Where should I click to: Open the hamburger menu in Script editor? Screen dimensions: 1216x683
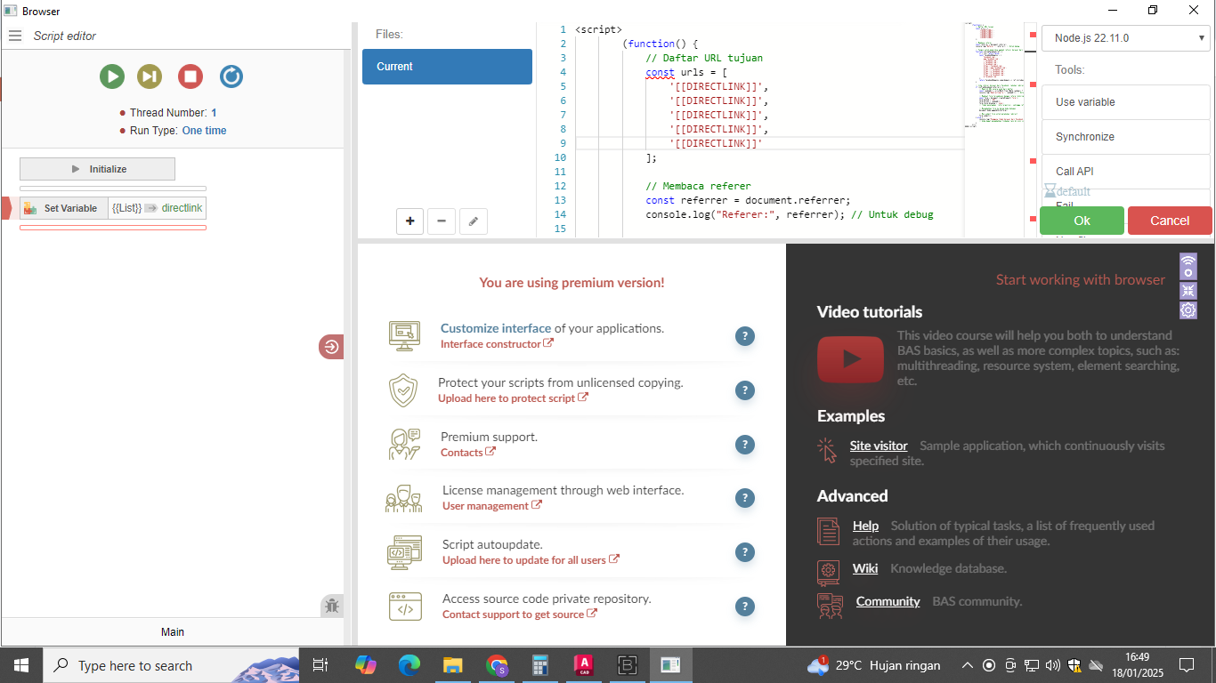click(x=14, y=36)
